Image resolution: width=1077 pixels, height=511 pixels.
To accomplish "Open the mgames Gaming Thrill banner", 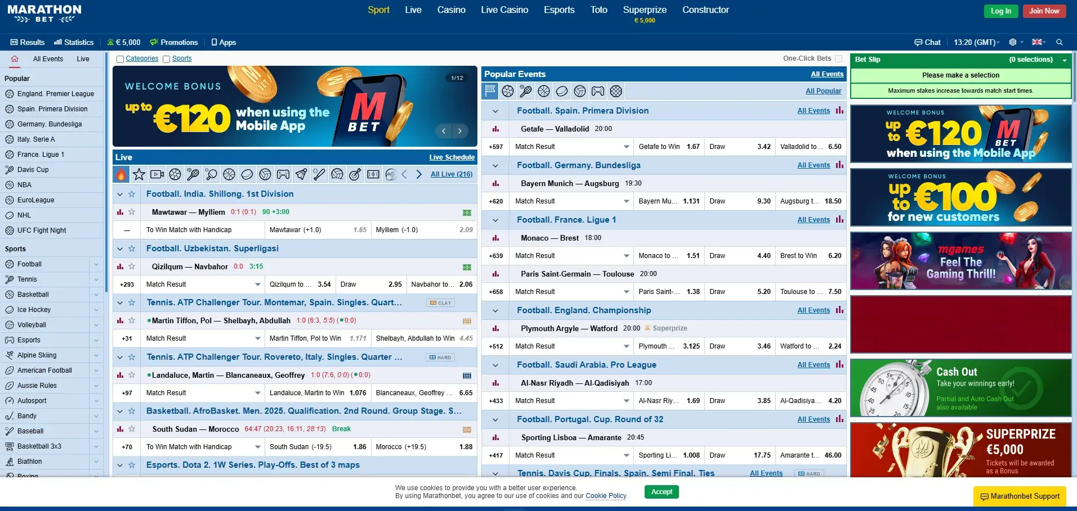I will coord(960,261).
